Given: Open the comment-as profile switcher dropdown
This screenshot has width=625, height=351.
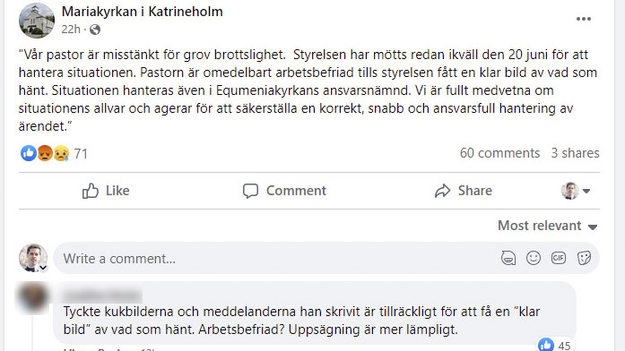Looking at the screenshot, I should (576, 191).
